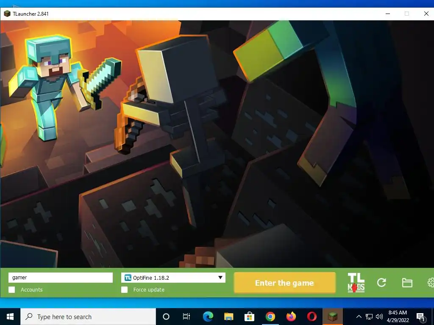Launch Google Chrome from the taskbar
434x325 pixels.
pos(270,317)
